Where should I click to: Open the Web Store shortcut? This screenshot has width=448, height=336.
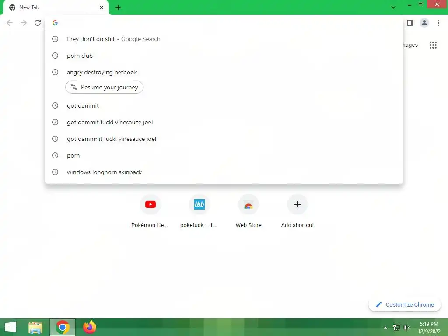248,211
